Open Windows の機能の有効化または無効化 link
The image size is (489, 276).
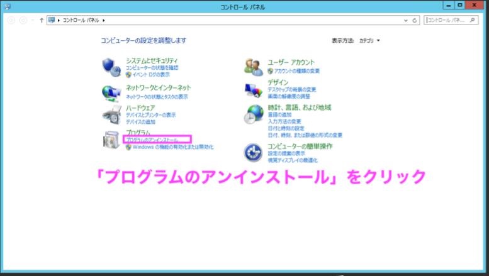(172, 147)
